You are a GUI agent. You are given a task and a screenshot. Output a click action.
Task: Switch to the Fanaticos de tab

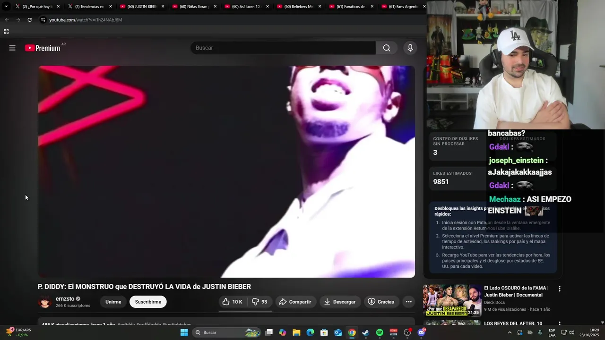351,7
